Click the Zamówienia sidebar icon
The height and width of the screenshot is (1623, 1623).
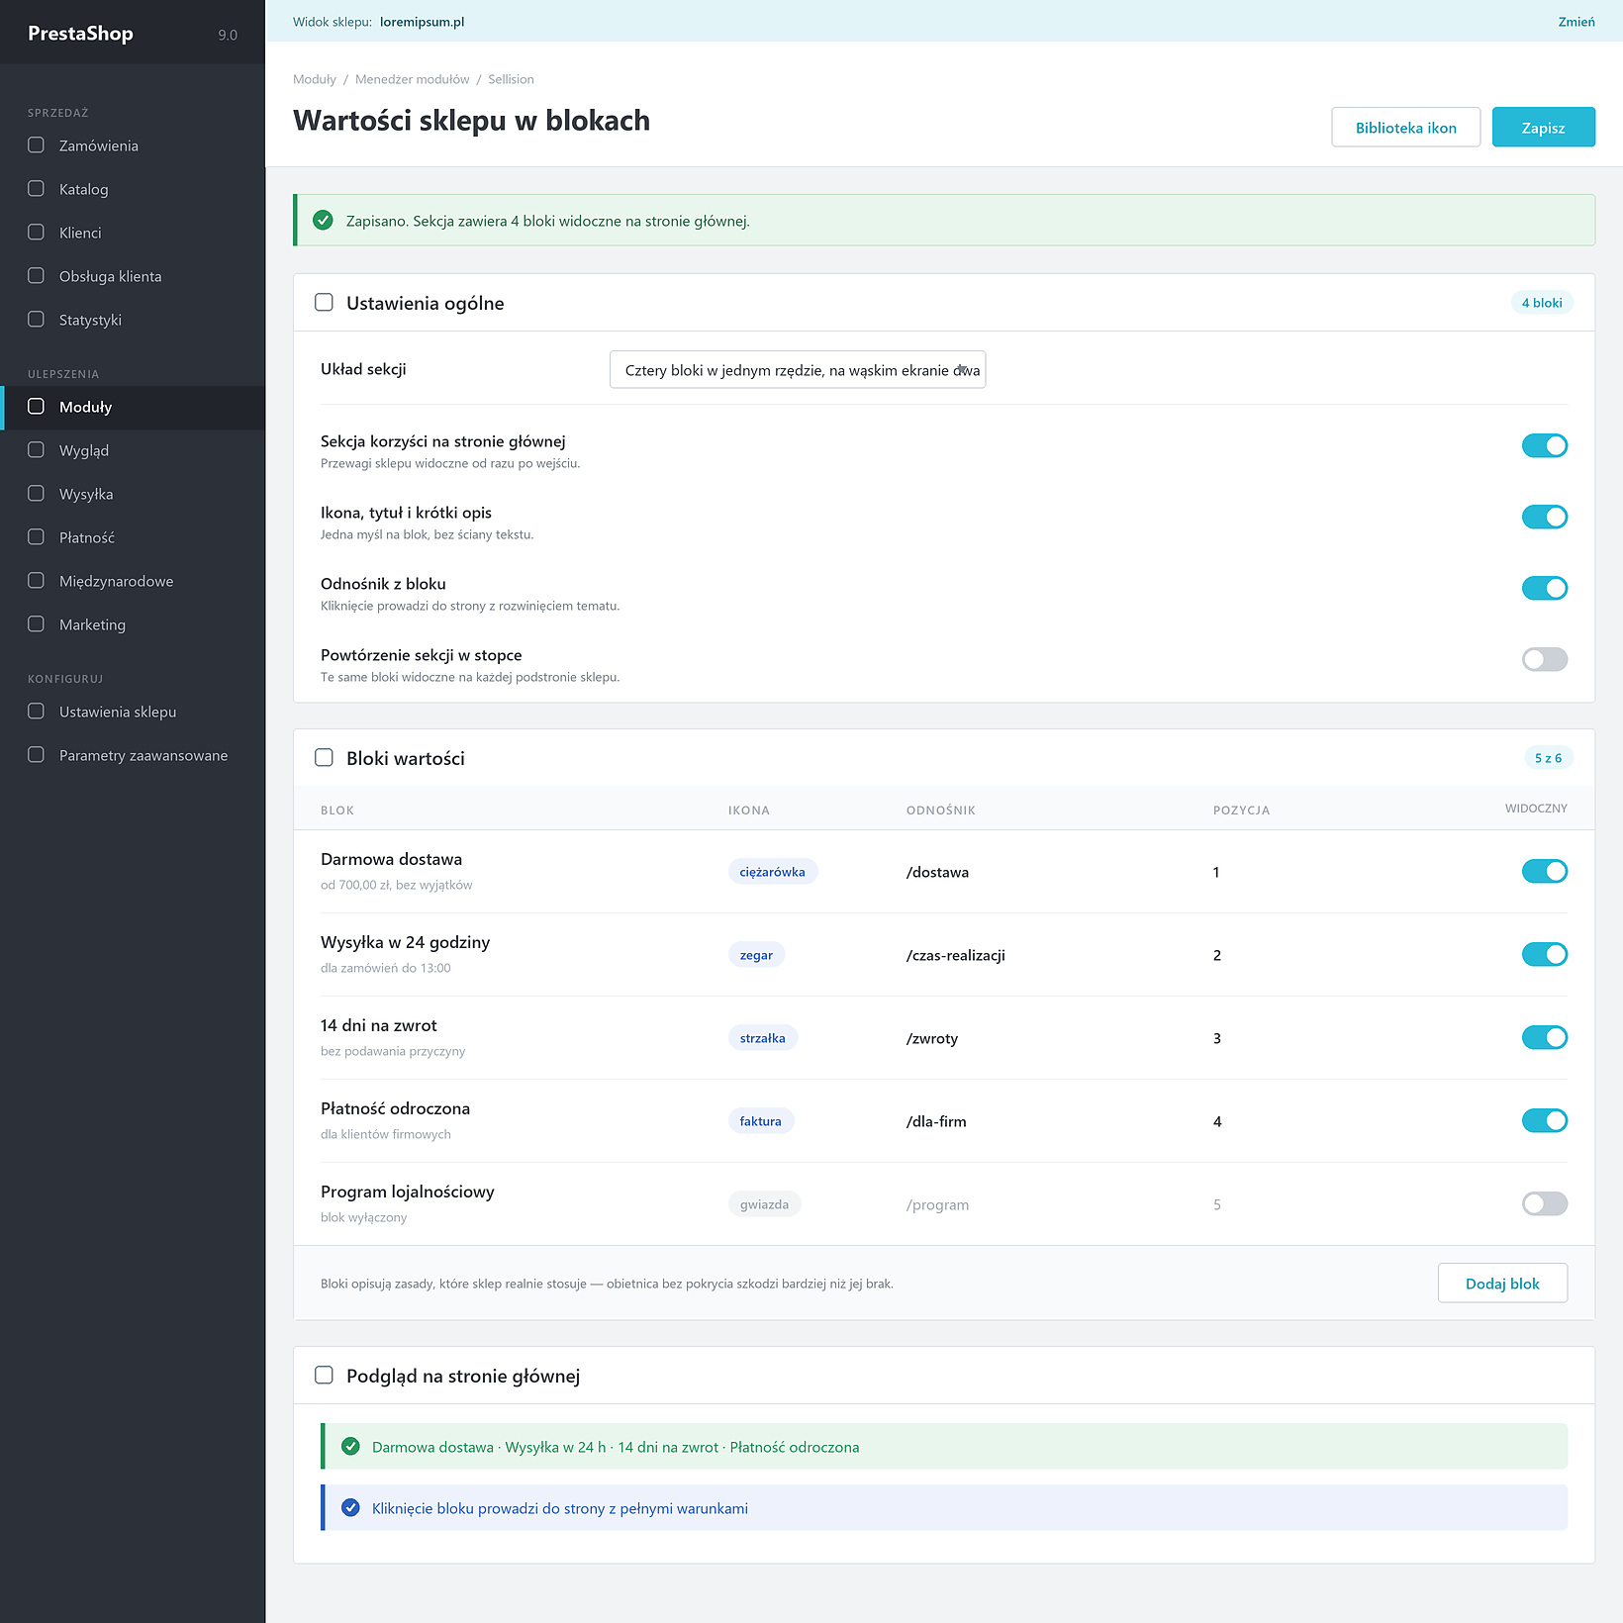(37, 145)
